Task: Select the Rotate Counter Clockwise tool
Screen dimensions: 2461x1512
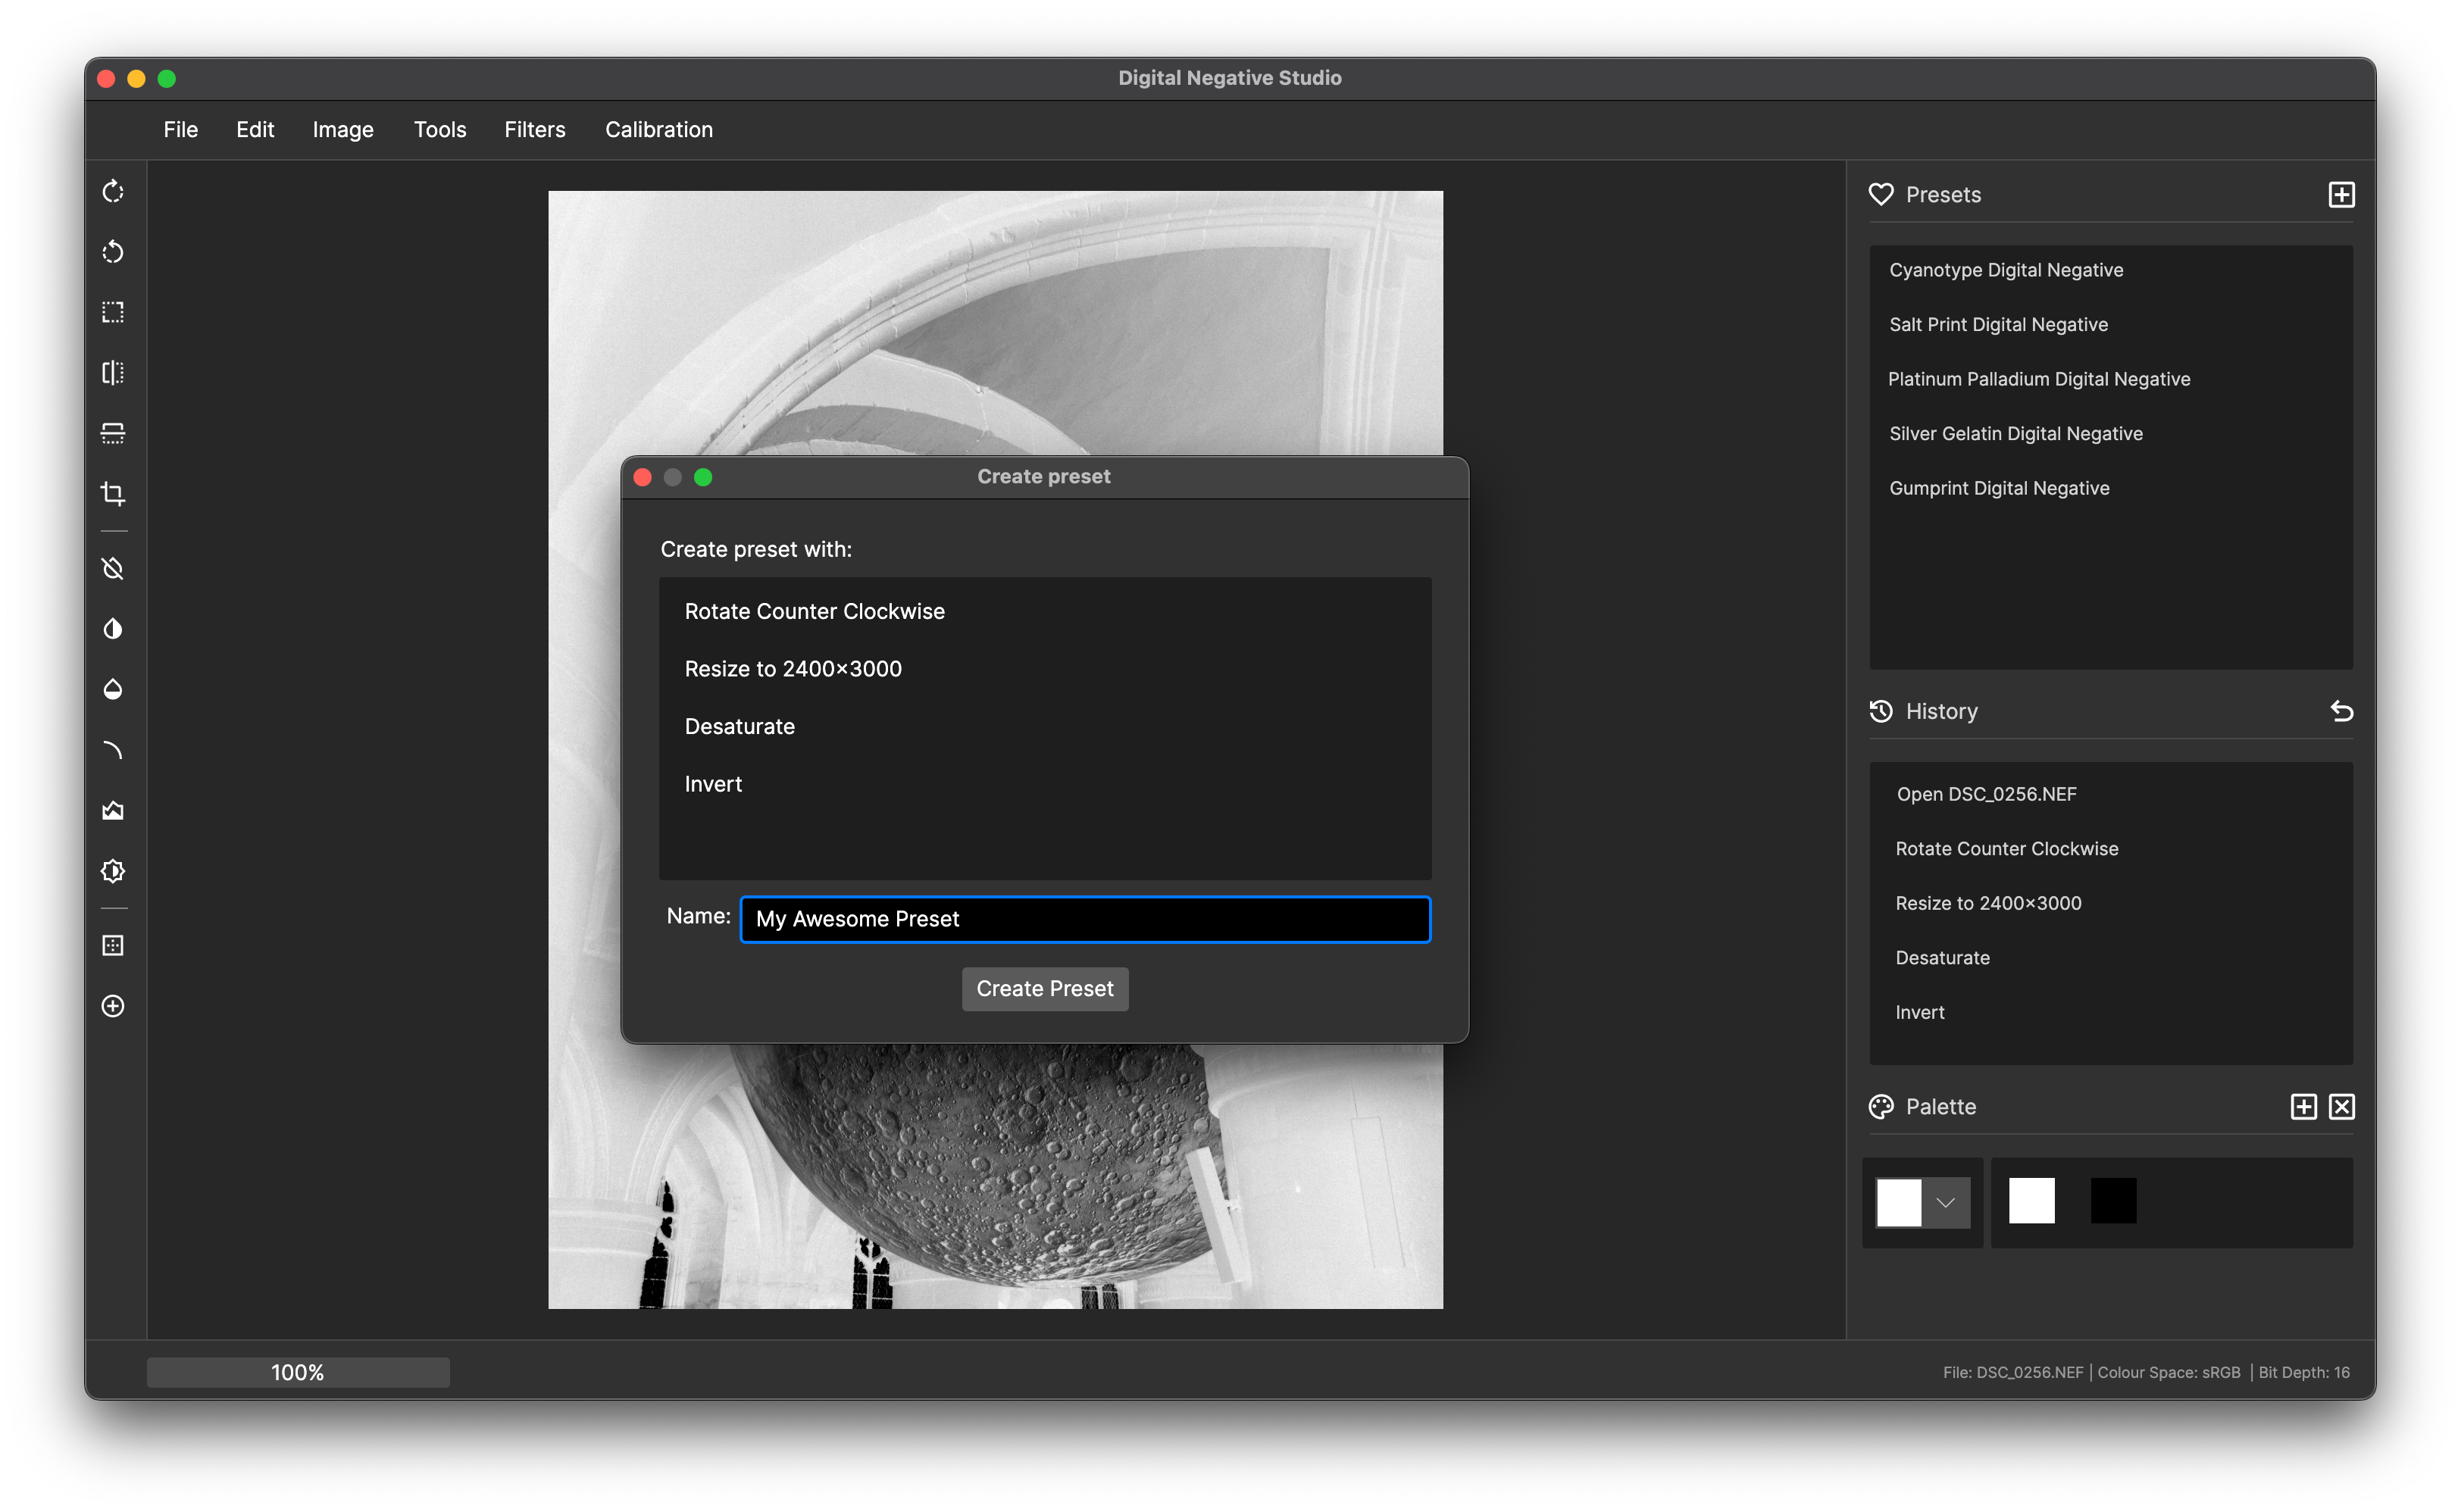Action: click(x=112, y=251)
